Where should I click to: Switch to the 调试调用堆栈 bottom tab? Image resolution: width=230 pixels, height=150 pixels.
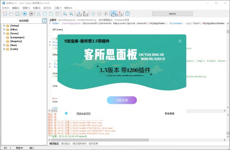(79, 144)
